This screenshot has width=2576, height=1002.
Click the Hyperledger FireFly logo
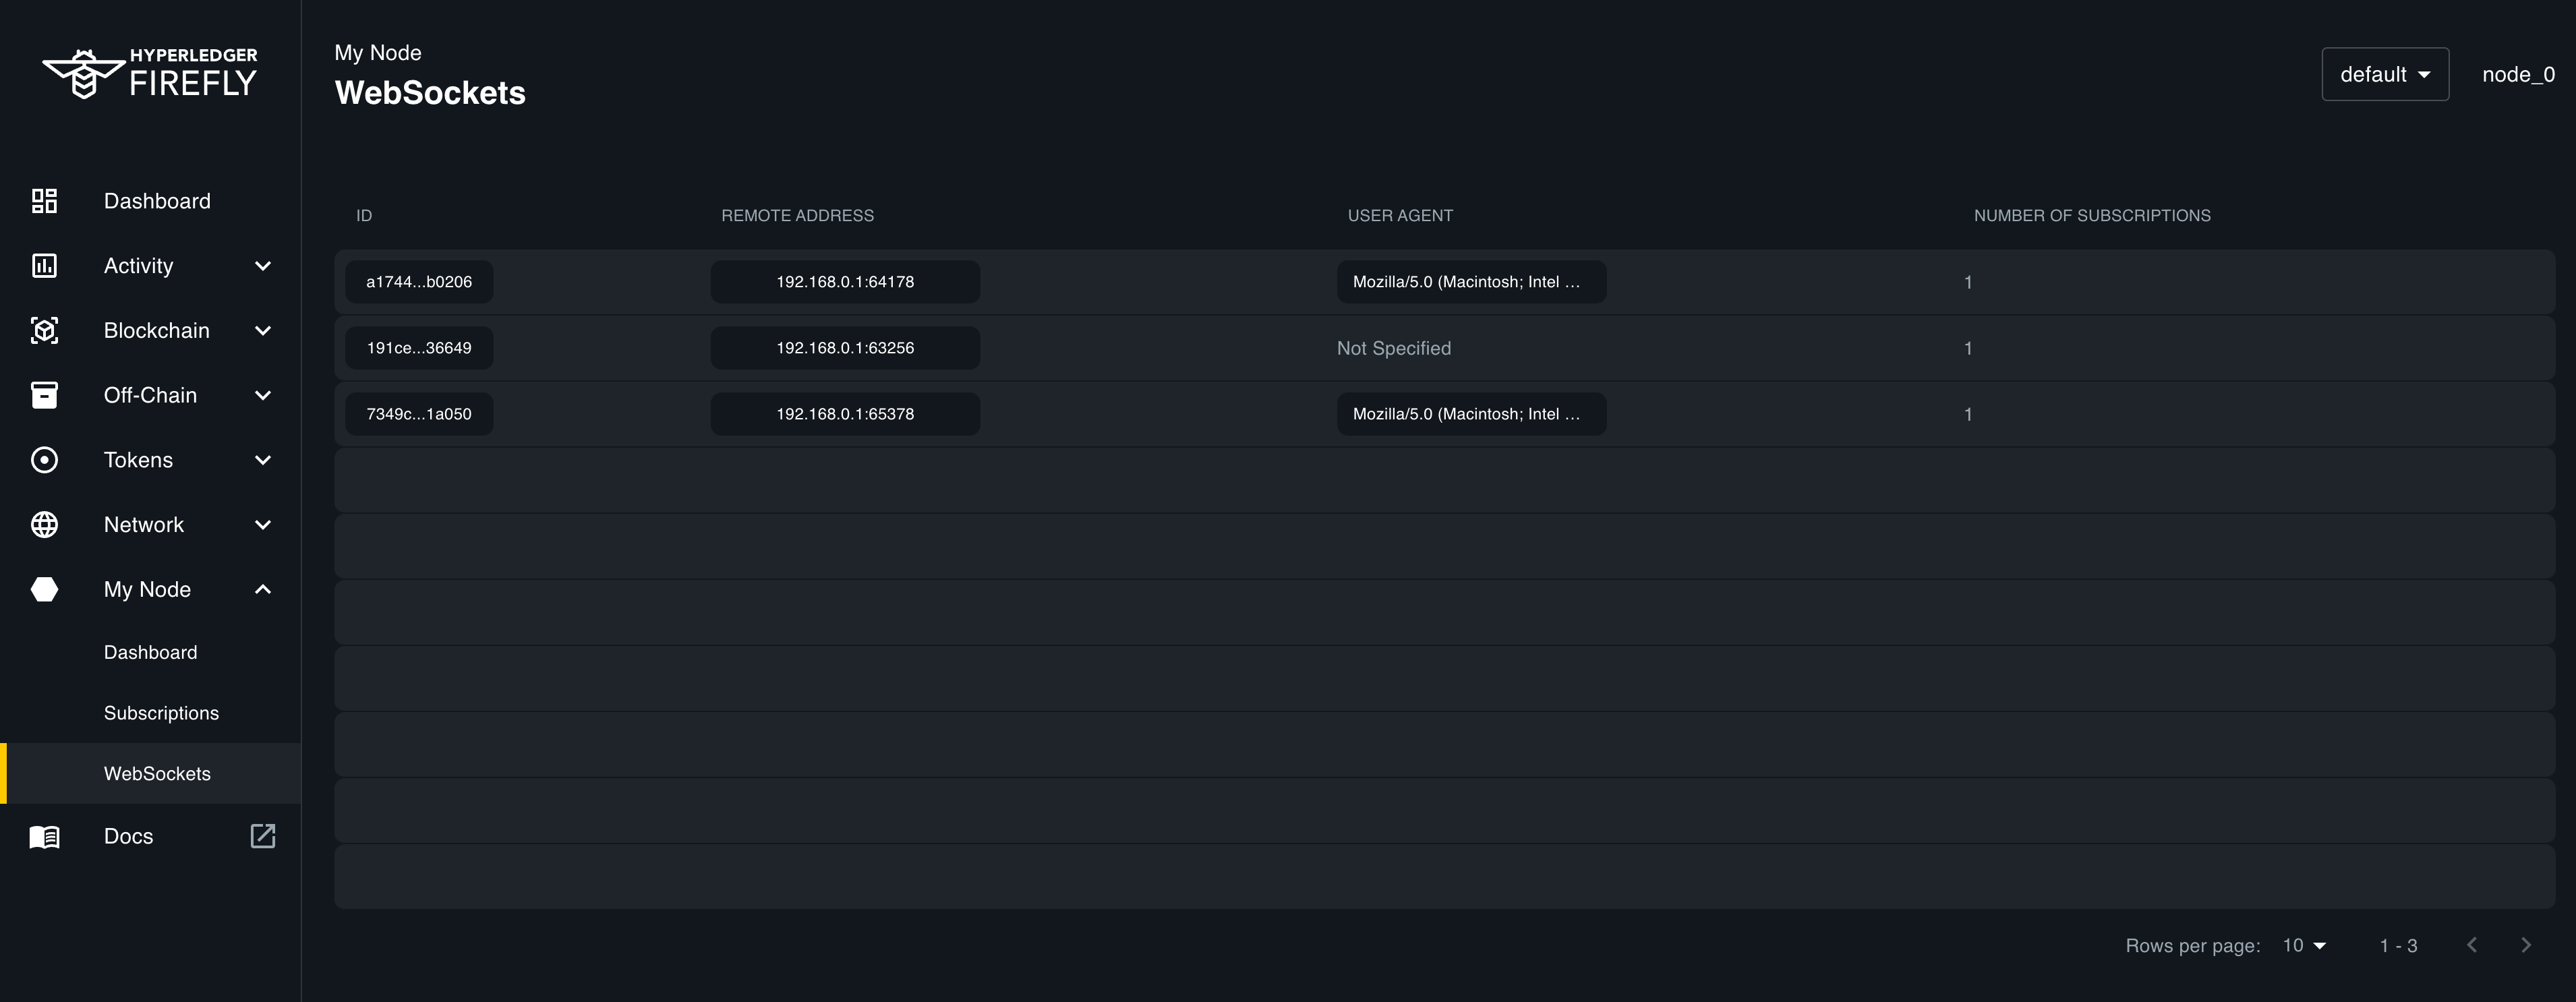tap(150, 74)
